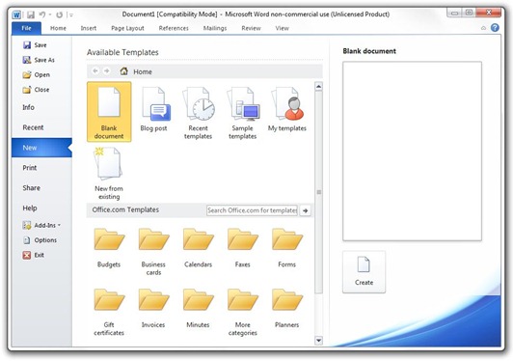Screen dimensions: 513x361
Task: Select the Blank document template
Action: click(x=109, y=112)
